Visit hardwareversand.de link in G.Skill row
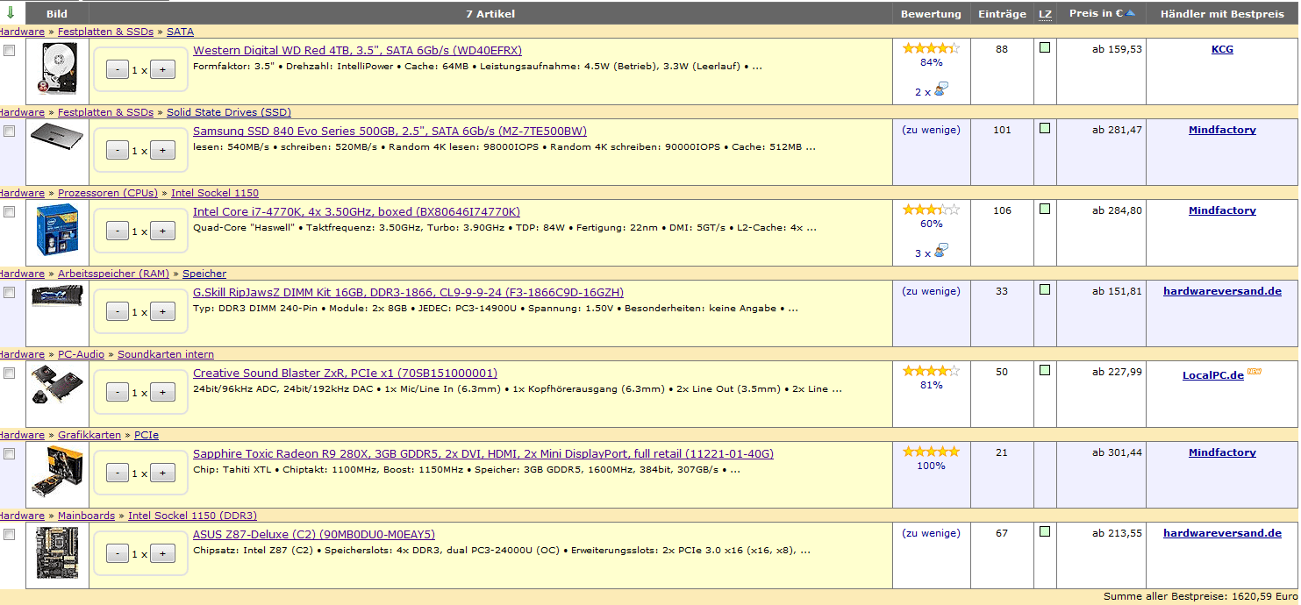Screen dimensions: 1301x605 (1222, 291)
